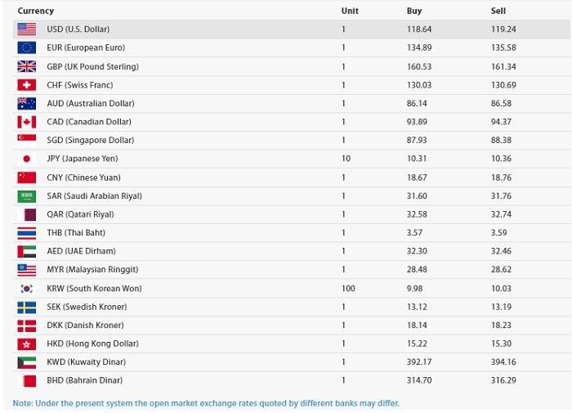The width and height of the screenshot is (572, 413).
Task: Click the Canadian flag icon
Action: pos(26,122)
